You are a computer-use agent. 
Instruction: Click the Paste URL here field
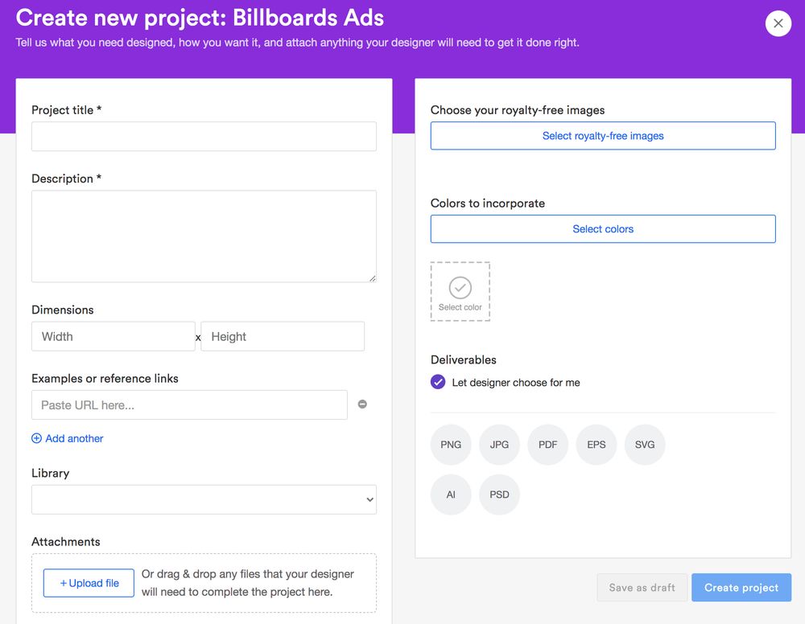tap(189, 405)
